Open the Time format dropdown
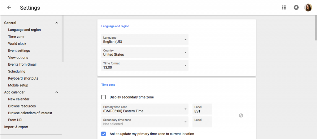The image size is (317, 139). [145, 65]
